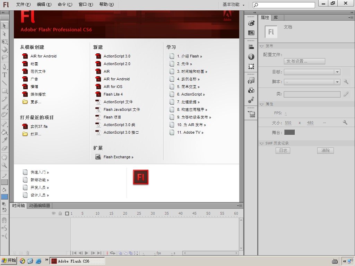Select the Rectangle tool
355x266 pixels.
(x=4, y=91)
